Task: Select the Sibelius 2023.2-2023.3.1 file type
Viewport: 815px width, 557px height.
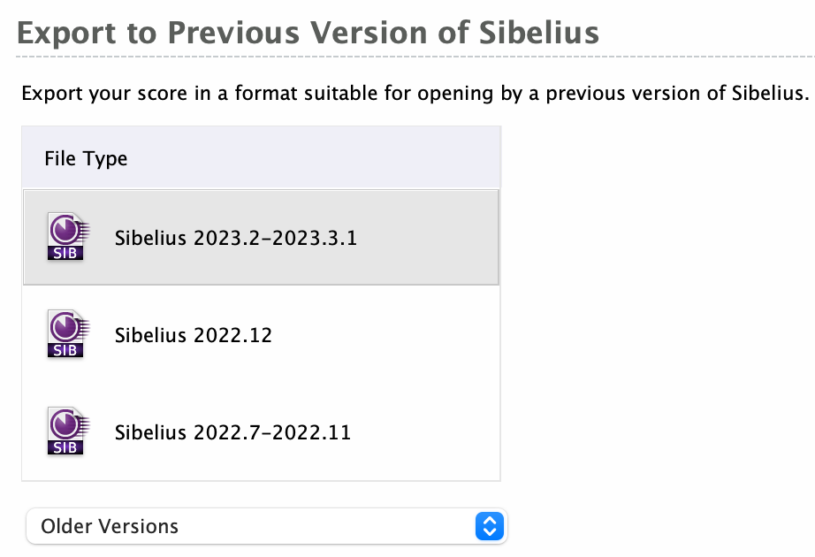Action: click(x=234, y=236)
